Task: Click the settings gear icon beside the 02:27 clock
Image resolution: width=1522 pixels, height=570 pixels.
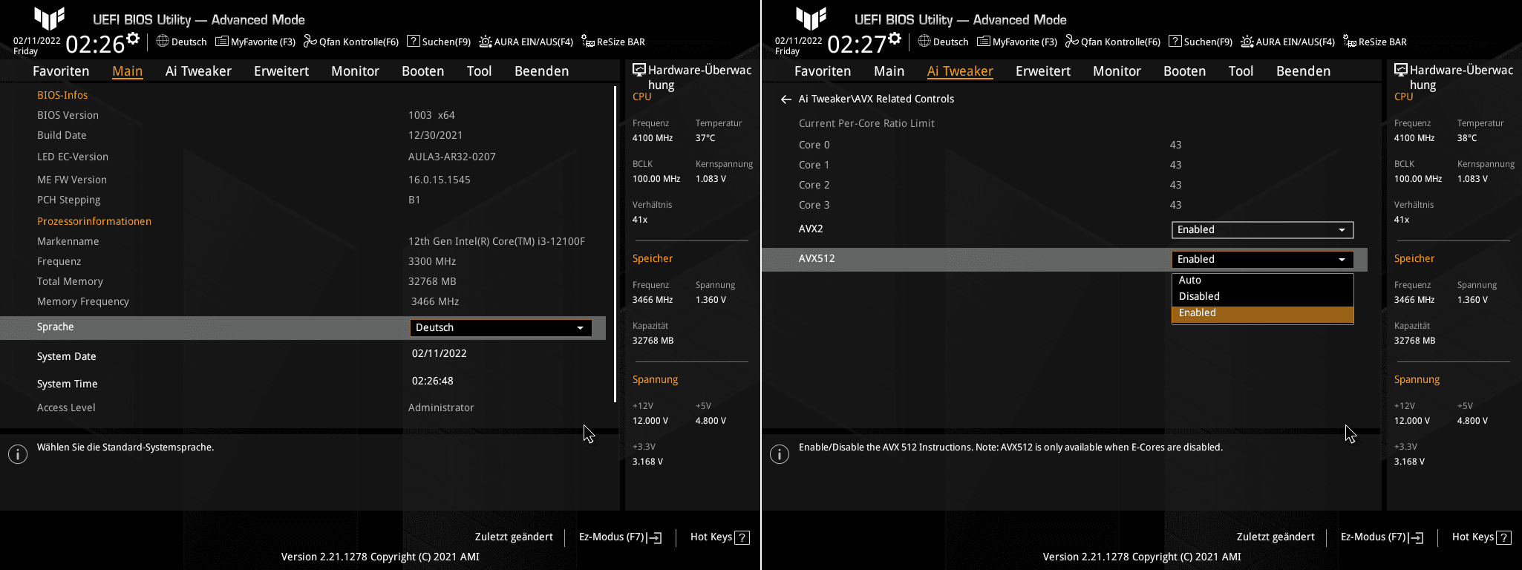Action: (894, 38)
